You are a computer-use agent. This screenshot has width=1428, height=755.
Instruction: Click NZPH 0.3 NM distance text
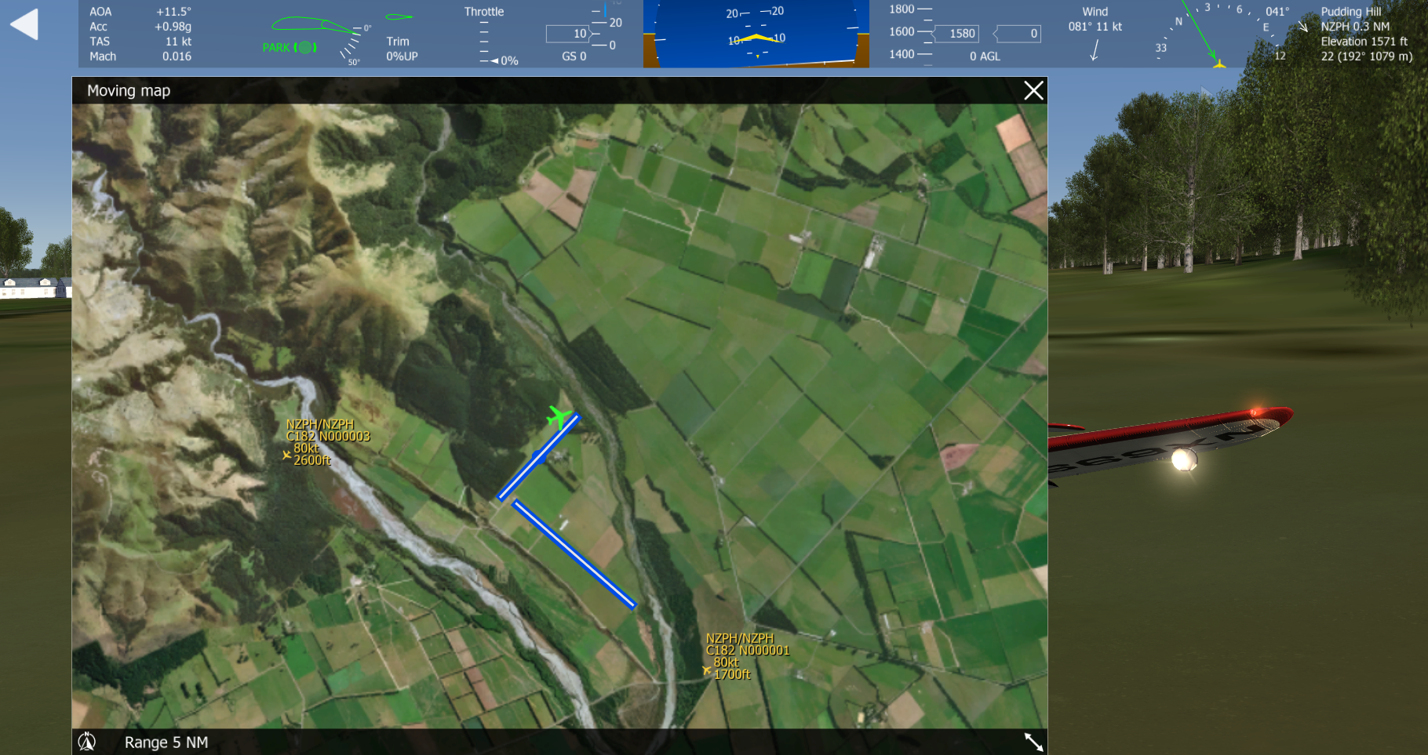(x=1355, y=27)
